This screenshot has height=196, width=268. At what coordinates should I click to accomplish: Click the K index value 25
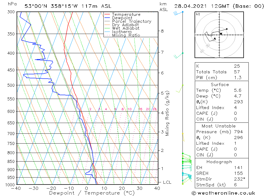(x=237, y=66)
